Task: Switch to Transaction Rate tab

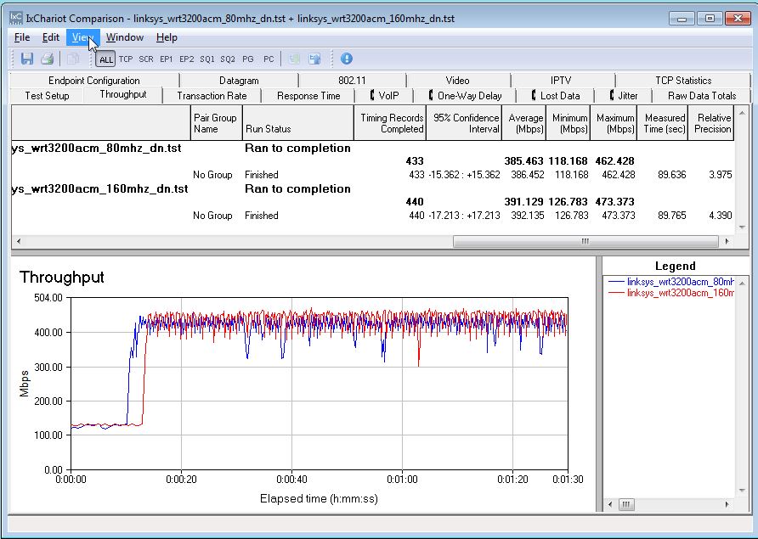Action: (212, 96)
